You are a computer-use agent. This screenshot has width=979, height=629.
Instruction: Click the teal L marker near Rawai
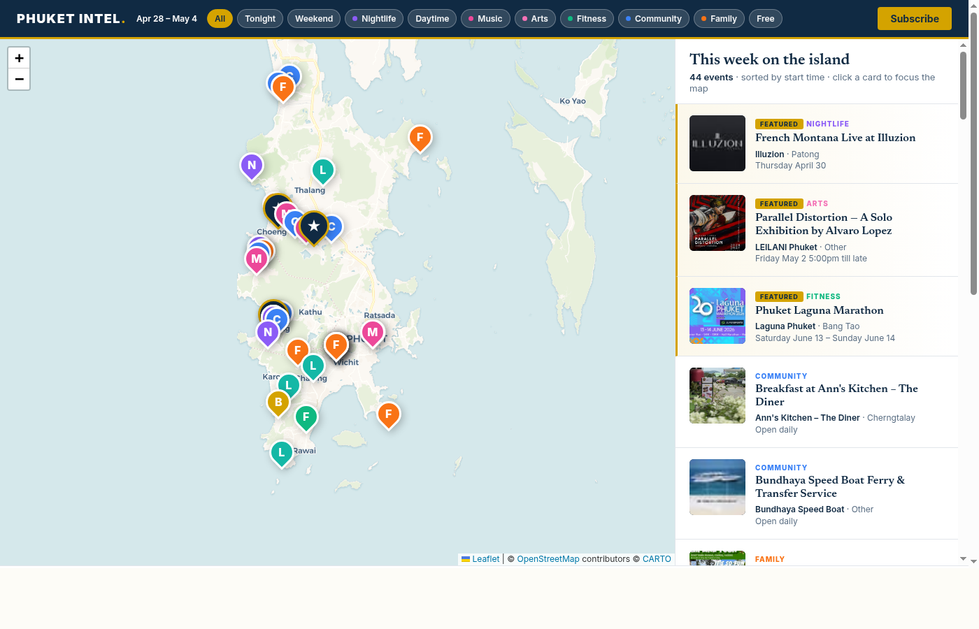coord(281,453)
